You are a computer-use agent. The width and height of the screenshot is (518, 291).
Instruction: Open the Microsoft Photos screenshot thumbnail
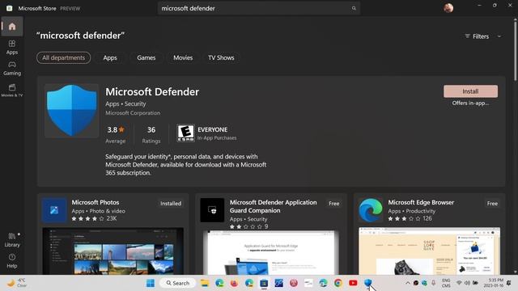[x=113, y=251]
